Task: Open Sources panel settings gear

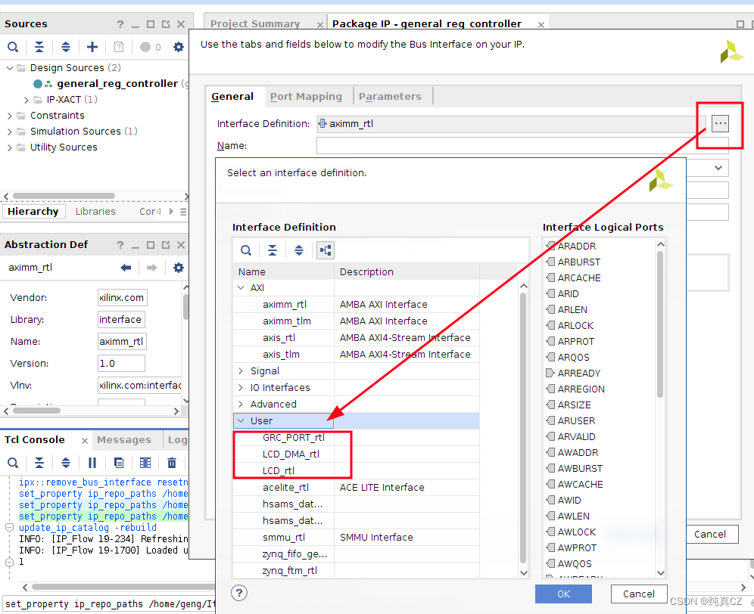Action: point(179,47)
